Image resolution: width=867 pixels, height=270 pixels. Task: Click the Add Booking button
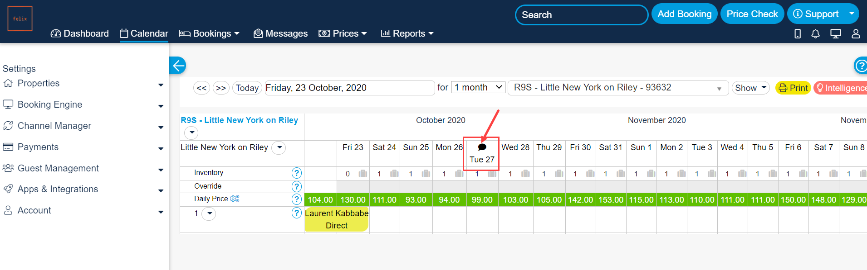684,14
